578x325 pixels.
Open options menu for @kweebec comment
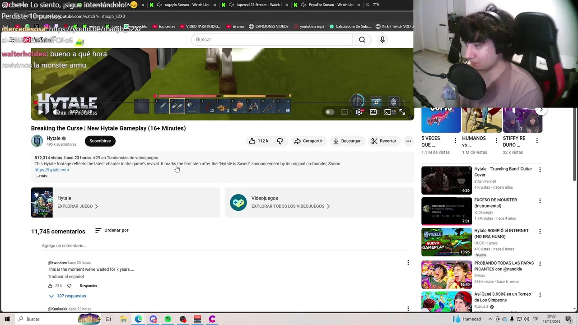[408, 262]
